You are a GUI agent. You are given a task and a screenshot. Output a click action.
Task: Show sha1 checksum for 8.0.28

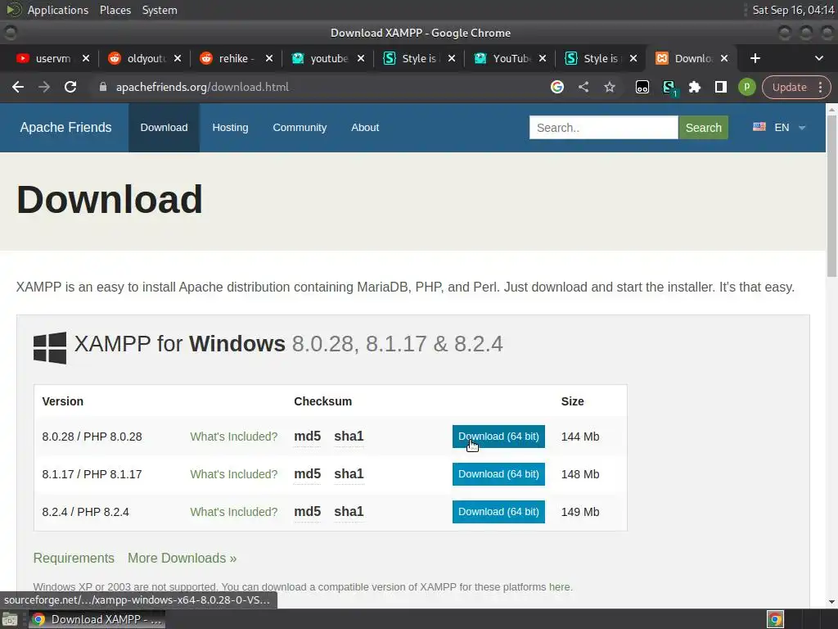pyautogui.click(x=349, y=437)
